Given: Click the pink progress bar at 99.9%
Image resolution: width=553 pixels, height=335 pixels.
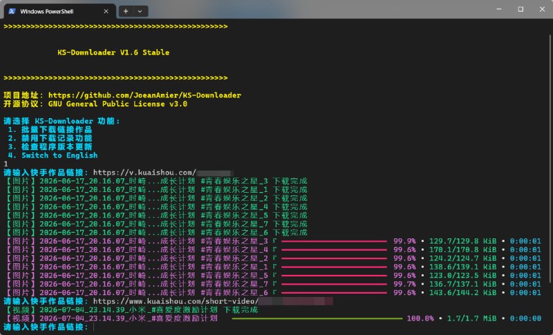Looking at the screenshot, I should (334, 241).
